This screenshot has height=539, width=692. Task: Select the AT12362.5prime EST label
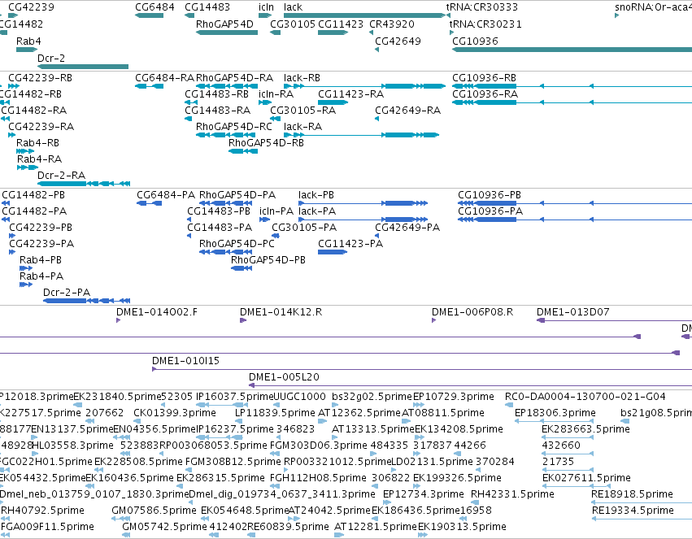[x=359, y=413]
